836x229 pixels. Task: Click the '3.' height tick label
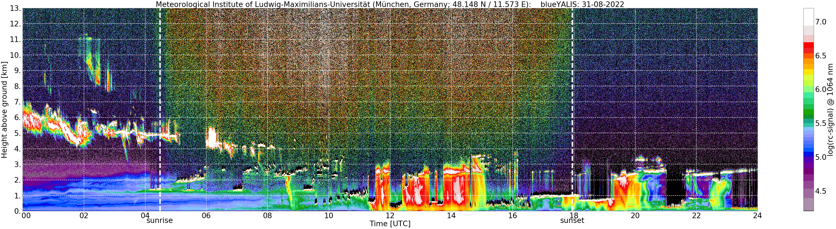[x=18, y=164]
